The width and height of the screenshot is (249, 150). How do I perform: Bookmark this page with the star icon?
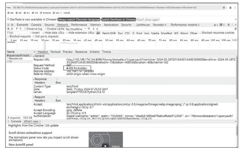tap(224, 7)
